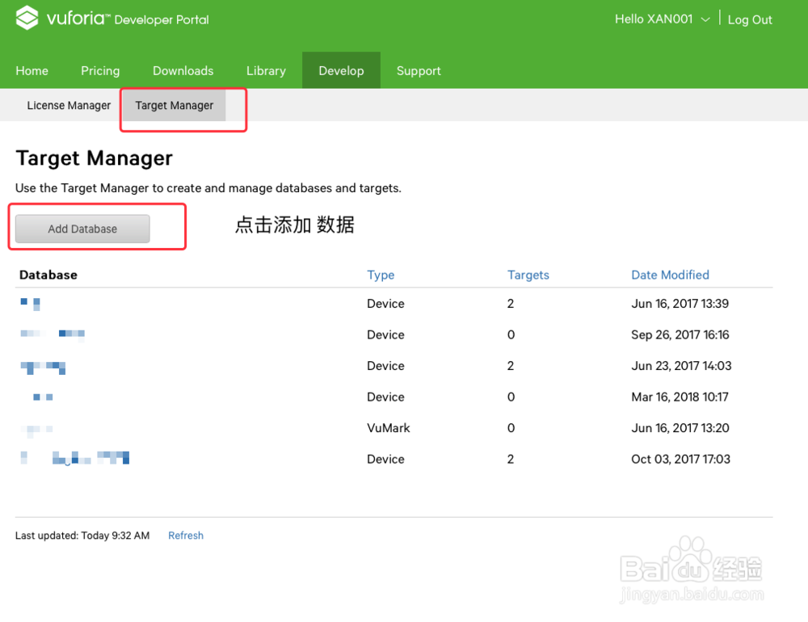Sort by the Type column header
Viewport: 808px width, 622px height.
pyautogui.click(x=381, y=275)
